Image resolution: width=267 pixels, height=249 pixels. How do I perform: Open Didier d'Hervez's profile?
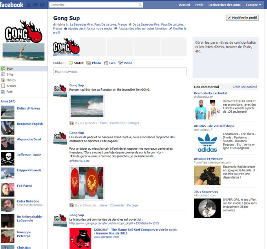pyautogui.click(x=29, y=108)
